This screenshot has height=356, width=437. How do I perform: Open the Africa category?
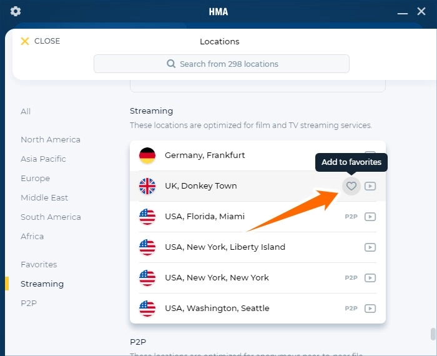[32, 237]
